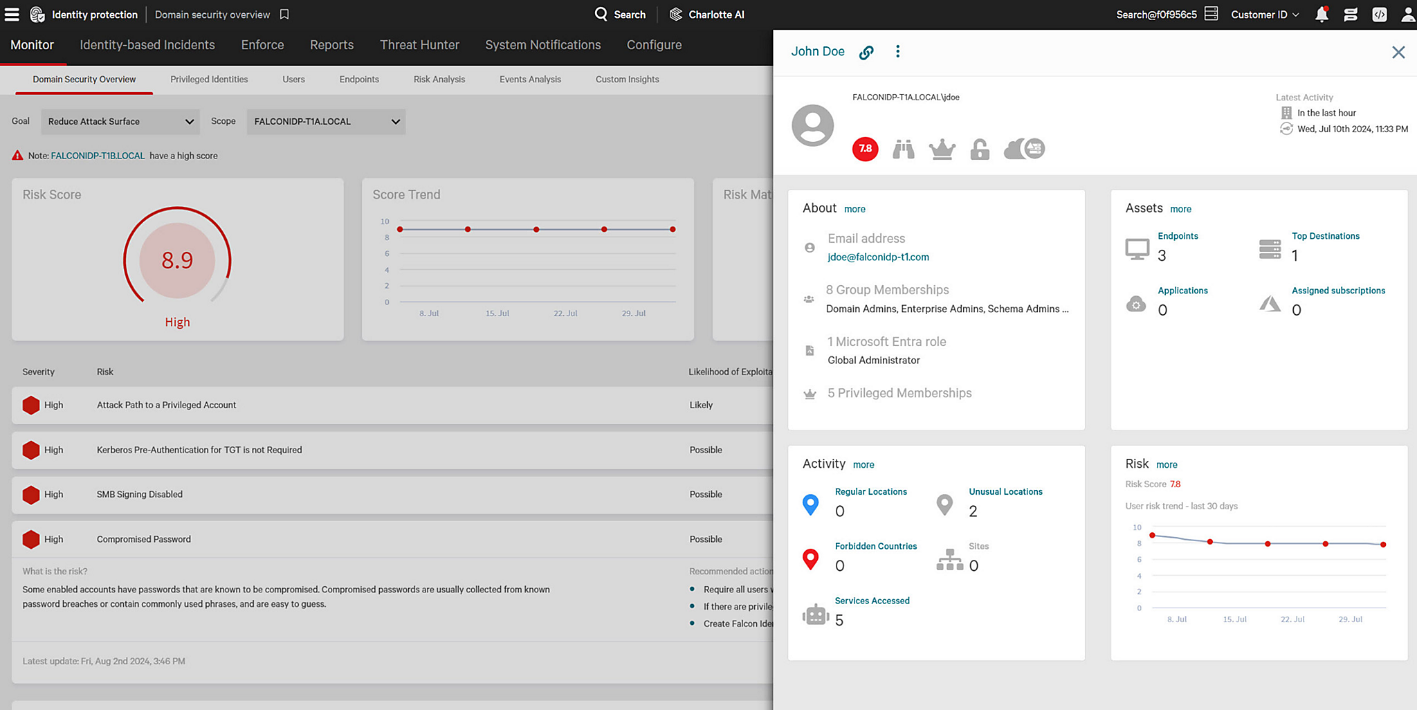The height and width of the screenshot is (710, 1417).
Task: Copy the John Doe profile link
Action: tap(866, 51)
